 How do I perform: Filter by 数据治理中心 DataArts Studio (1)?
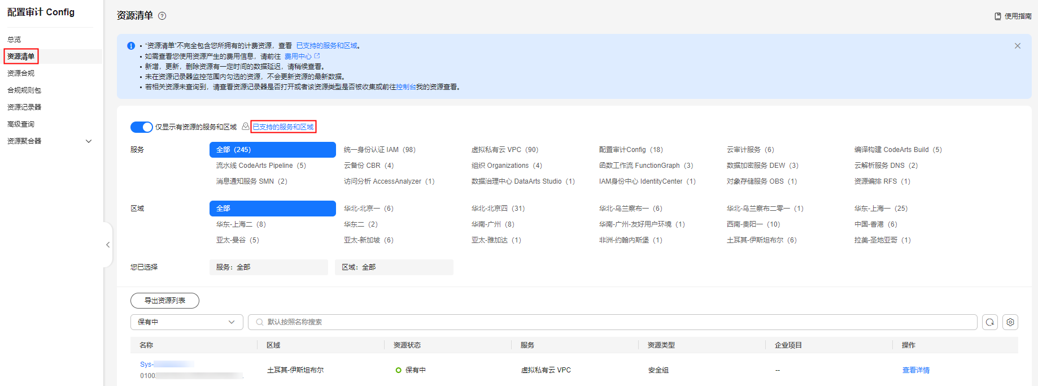(x=523, y=181)
